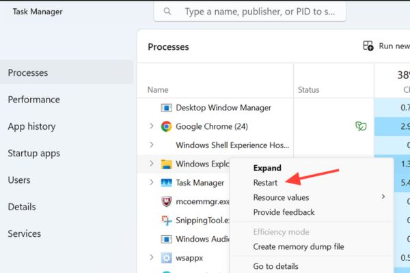Click the Desktop Window Manager process icon
The height and width of the screenshot is (273, 410).
(166, 108)
